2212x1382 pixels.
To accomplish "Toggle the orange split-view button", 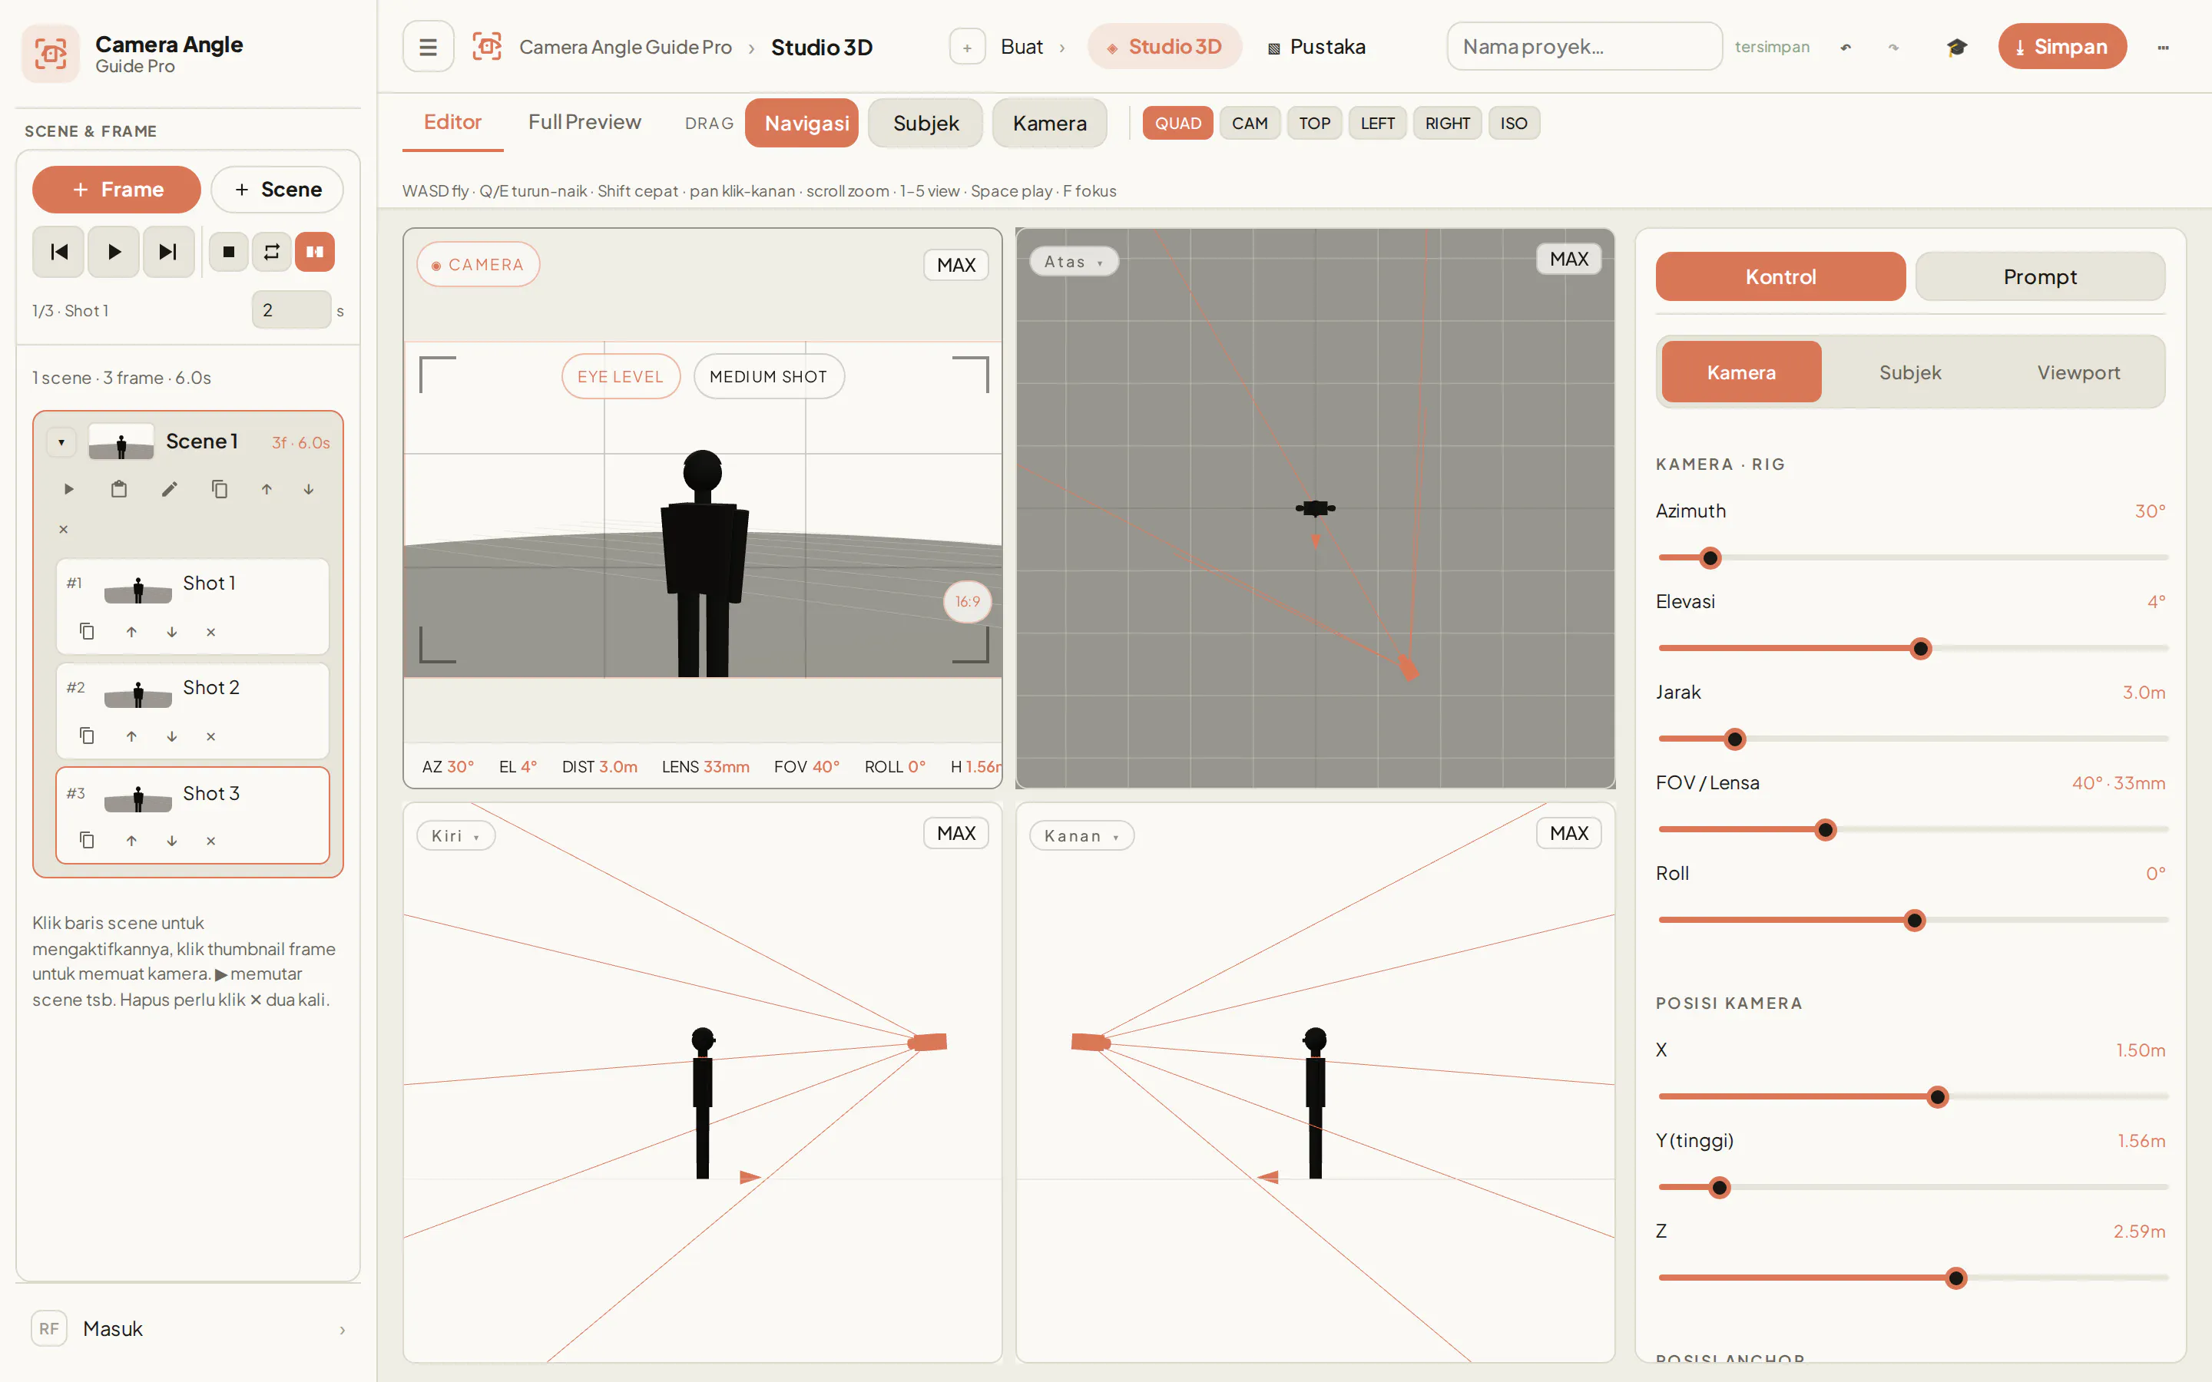I will (x=314, y=251).
